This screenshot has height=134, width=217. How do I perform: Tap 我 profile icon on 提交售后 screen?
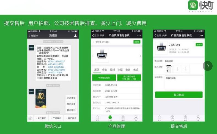click(x=198, y=118)
